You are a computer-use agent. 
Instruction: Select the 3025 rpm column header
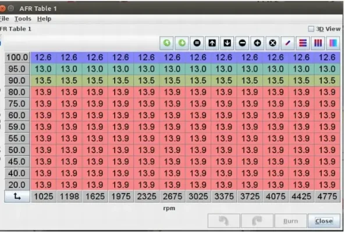tap(198, 196)
